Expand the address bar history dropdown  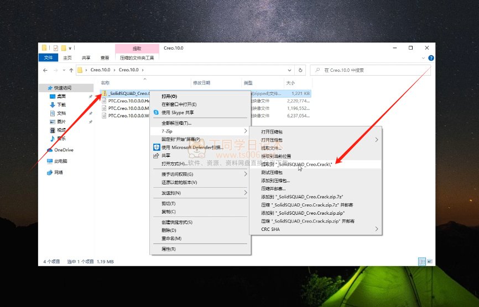tap(289, 70)
